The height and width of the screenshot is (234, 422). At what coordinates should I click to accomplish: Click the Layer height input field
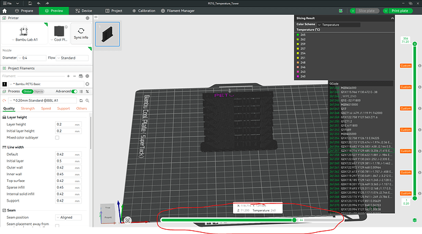(68, 124)
